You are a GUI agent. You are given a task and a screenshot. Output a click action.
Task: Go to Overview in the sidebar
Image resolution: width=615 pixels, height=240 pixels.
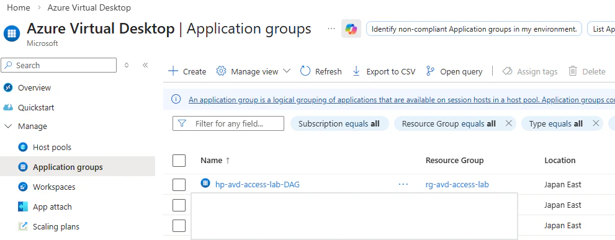(x=35, y=87)
